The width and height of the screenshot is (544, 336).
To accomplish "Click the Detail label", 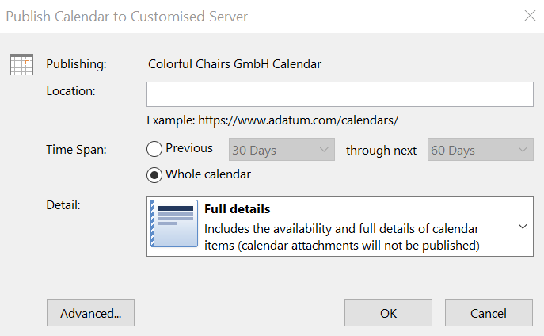I will pos(63,205).
